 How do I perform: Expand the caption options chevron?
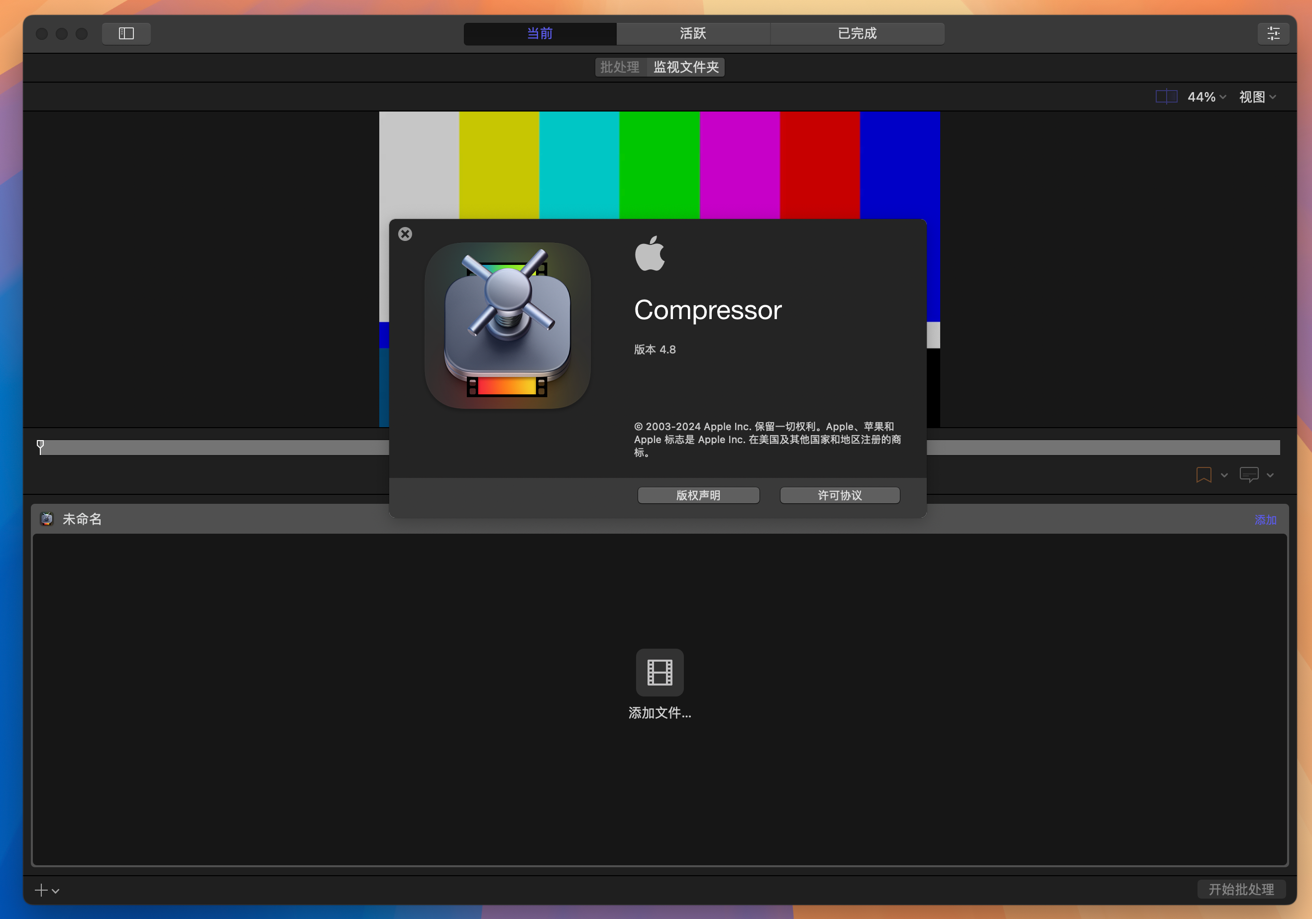tap(1270, 475)
